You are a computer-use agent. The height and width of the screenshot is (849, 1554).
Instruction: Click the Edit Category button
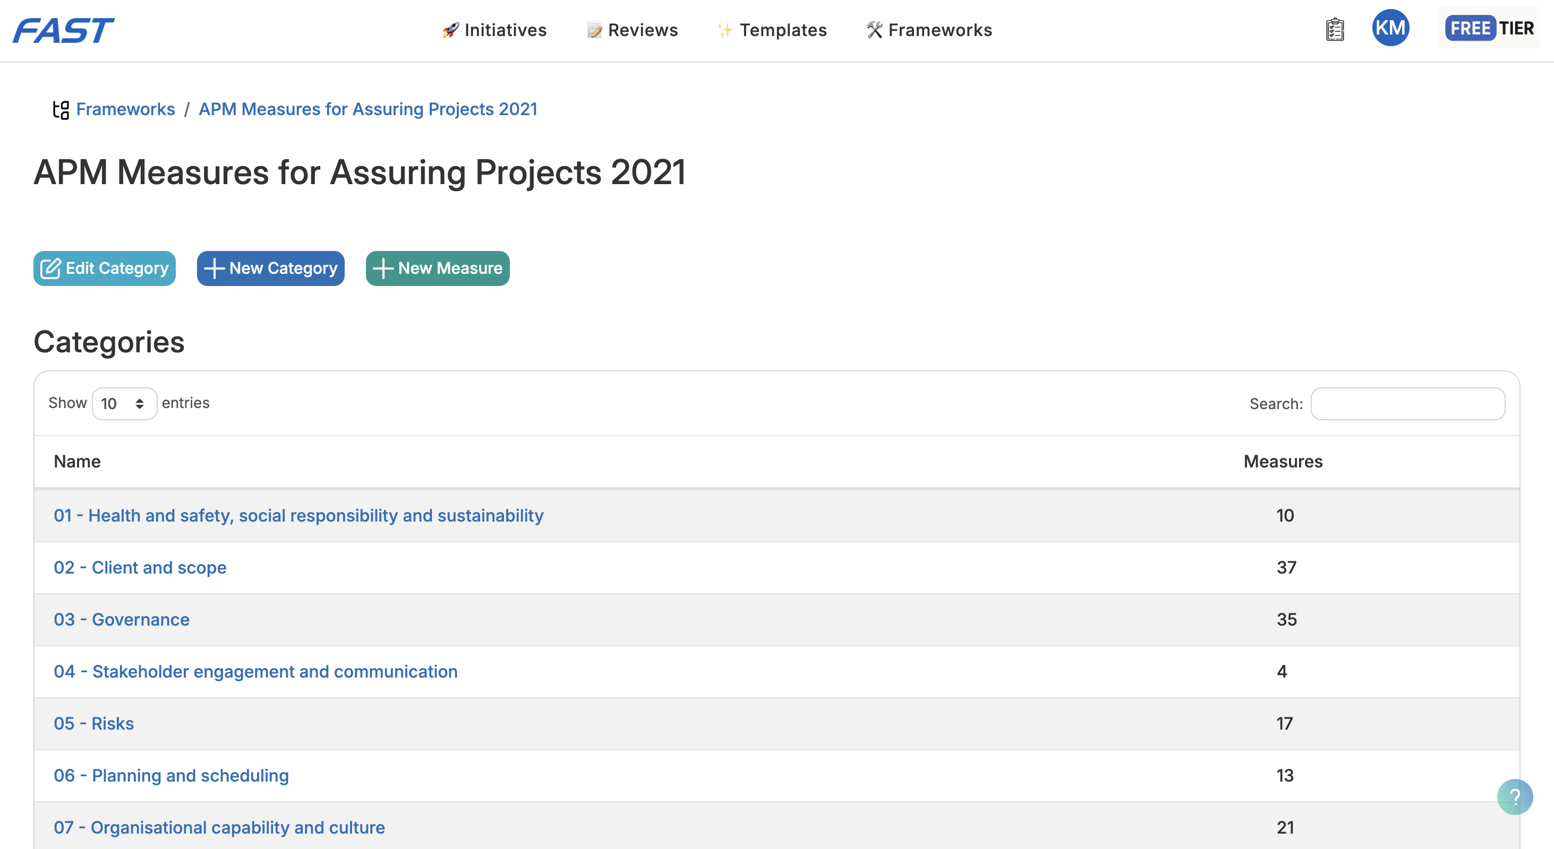point(105,268)
